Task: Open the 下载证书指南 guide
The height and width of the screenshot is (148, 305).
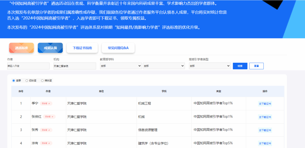Action: pos(82,48)
